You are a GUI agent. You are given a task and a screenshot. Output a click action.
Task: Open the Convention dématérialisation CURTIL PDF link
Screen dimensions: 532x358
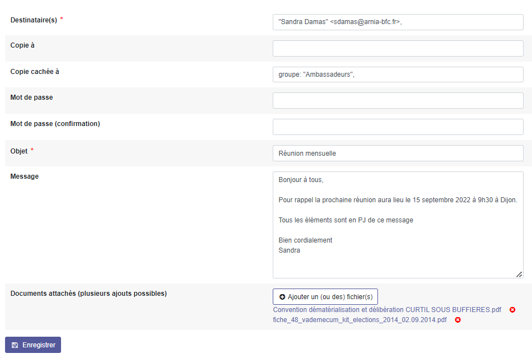coord(387,310)
